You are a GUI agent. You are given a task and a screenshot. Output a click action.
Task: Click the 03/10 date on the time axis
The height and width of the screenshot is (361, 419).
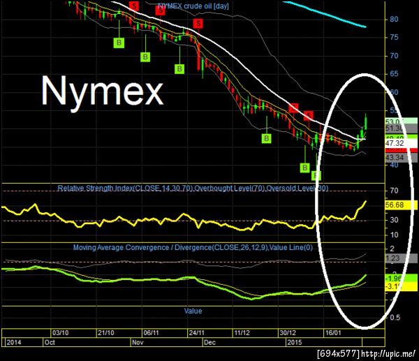(x=60, y=333)
